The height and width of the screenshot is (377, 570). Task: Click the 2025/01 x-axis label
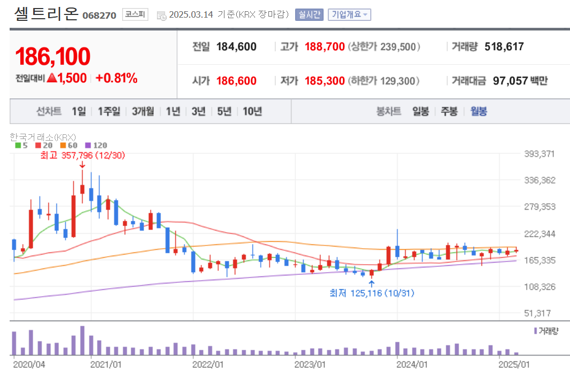pyautogui.click(x=514, y=364)
